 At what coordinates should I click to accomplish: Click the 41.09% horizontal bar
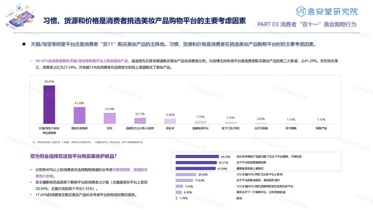196,169
